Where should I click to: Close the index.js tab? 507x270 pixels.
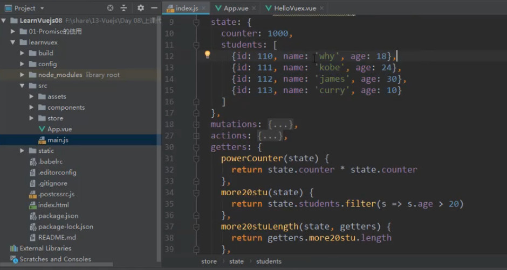coord(203,9)
